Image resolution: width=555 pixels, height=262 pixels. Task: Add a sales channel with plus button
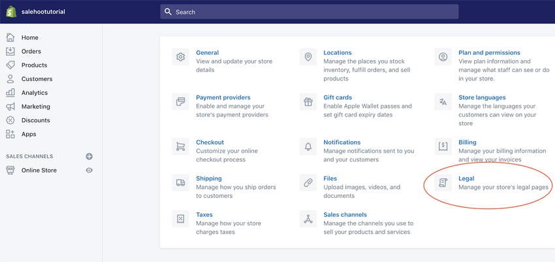tap(89, 157)
